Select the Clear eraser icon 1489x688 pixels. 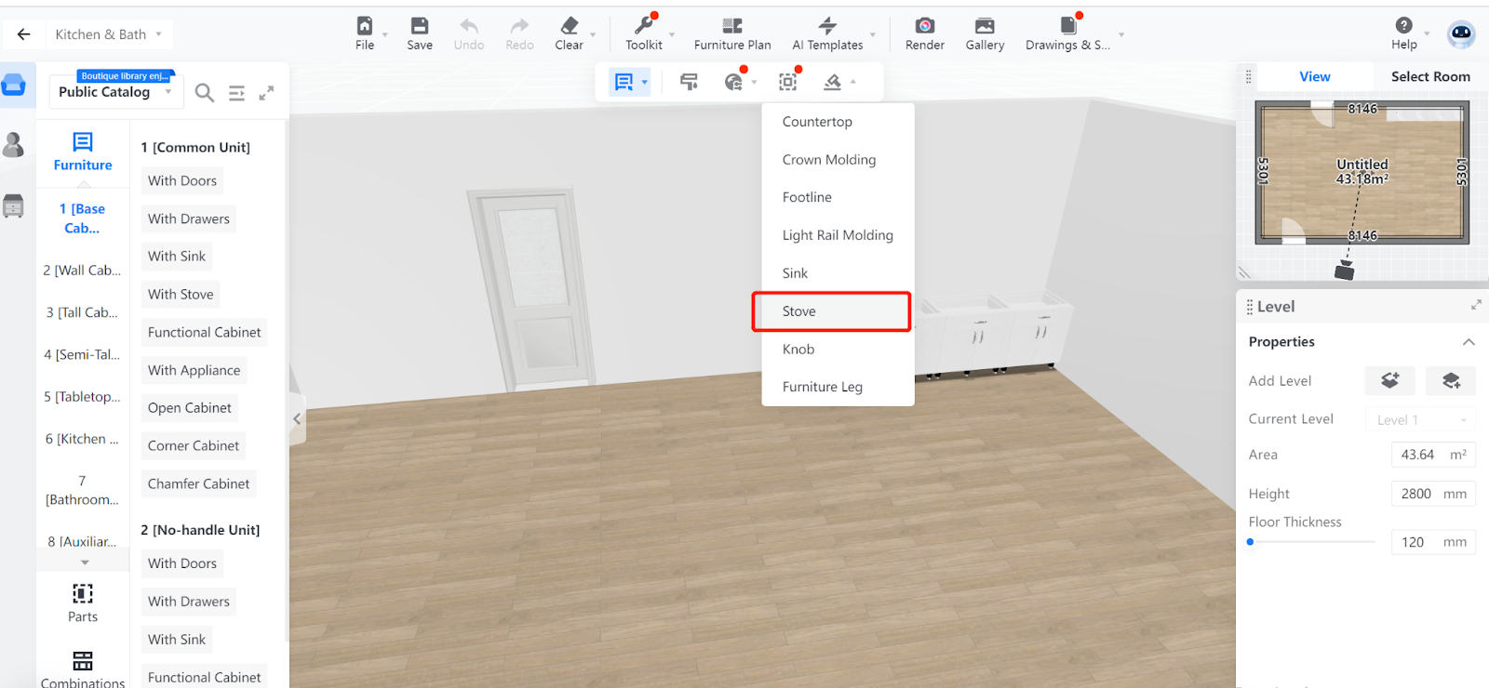(x=570, y=26)
